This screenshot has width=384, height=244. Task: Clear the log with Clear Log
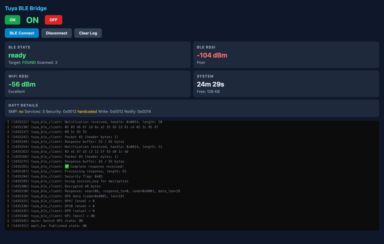pyautogui.click(x=88, y=33)
